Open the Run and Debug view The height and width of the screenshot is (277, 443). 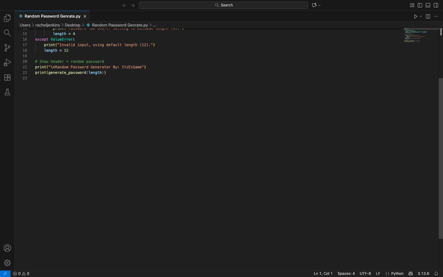(x=7, y=62)
